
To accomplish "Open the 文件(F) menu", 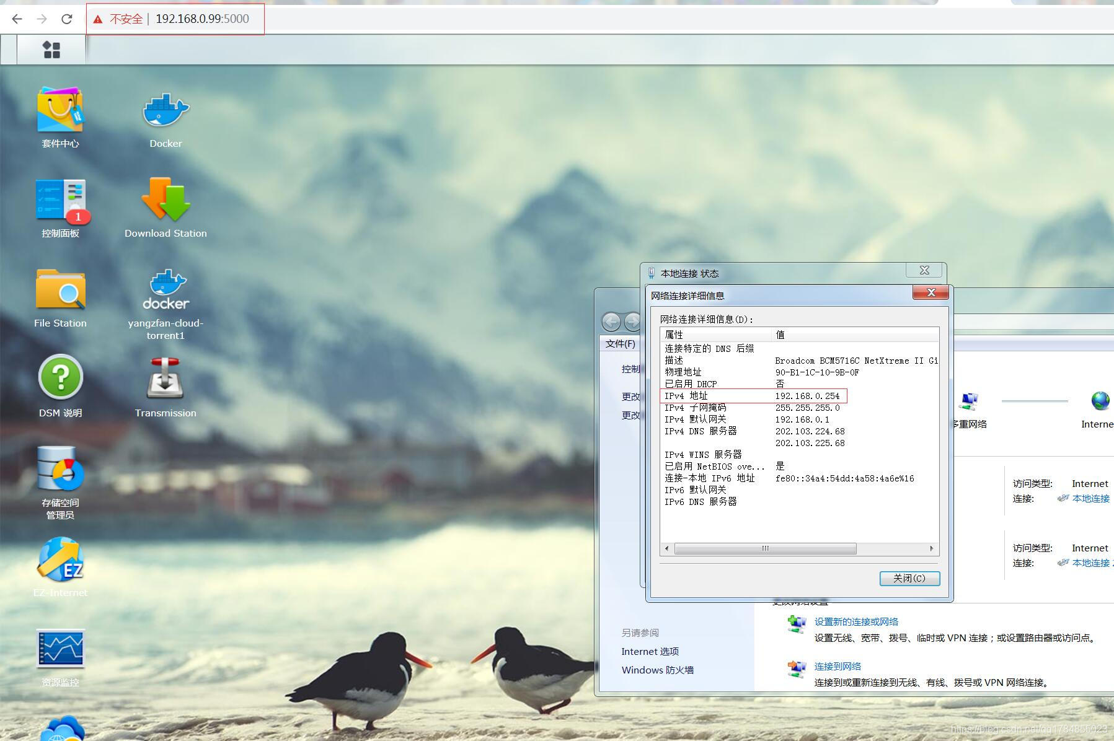I will click(x=620, y=343).
